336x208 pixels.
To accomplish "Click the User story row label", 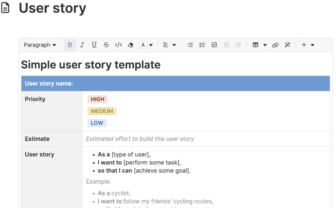I will [39, 154].
